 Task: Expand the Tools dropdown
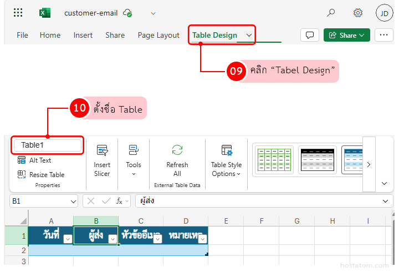click(134, 161)
